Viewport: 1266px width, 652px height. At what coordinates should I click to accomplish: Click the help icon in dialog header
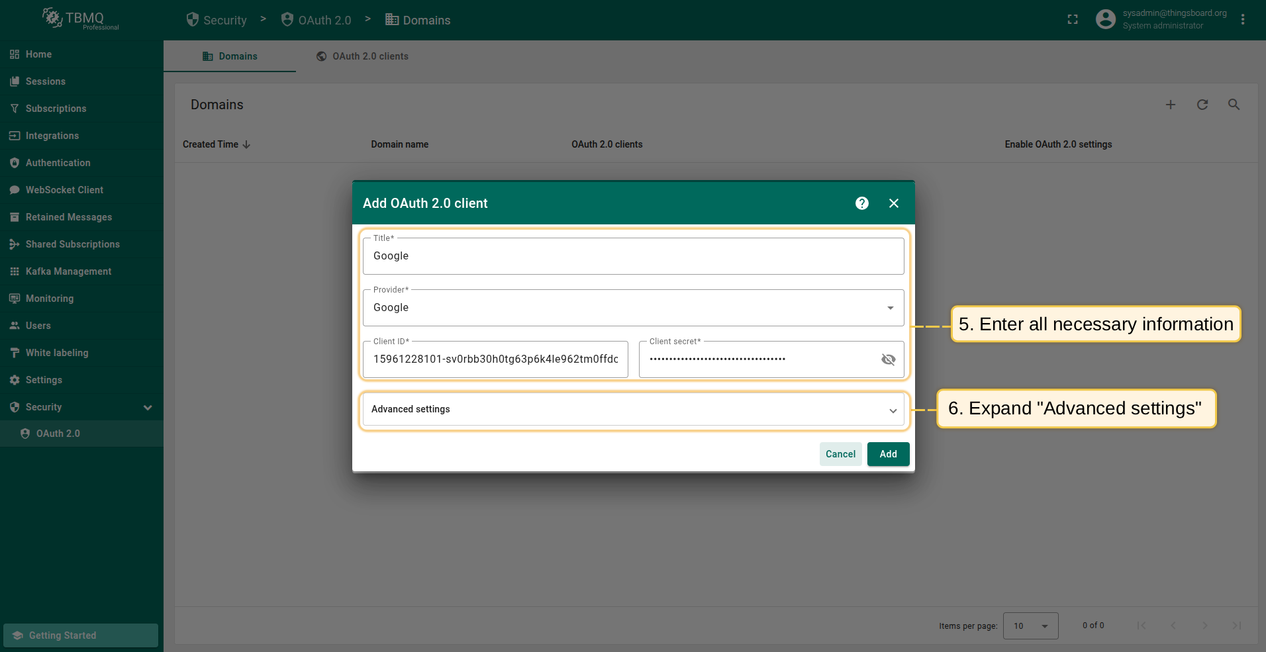click(x=861, y=203)
